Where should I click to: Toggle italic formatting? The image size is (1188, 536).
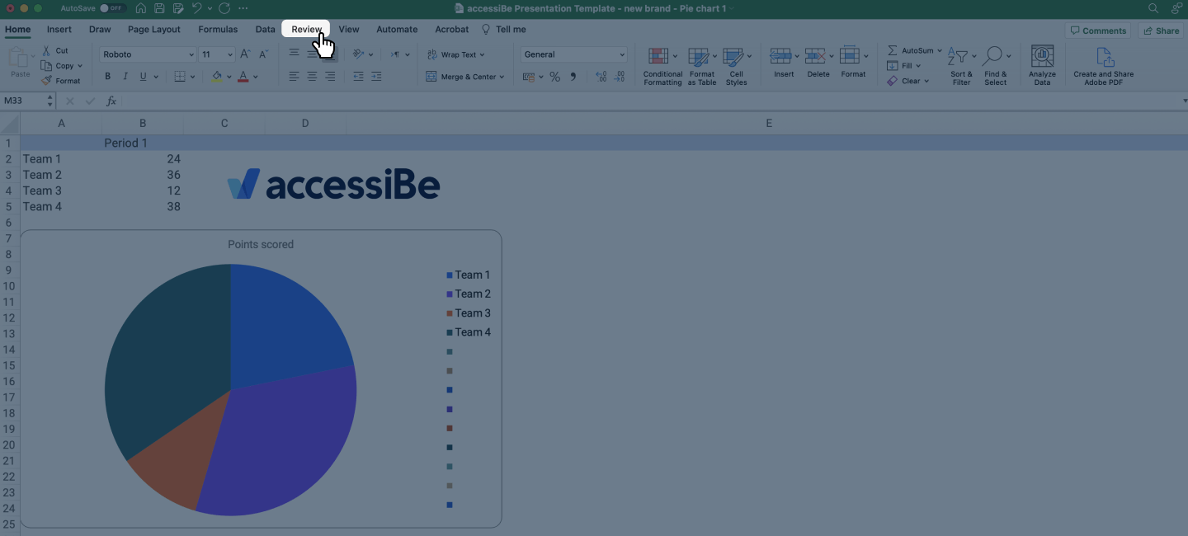[125, 76]
